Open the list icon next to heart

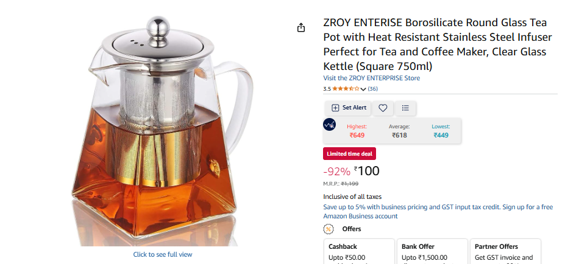click(x=405, y=108)
